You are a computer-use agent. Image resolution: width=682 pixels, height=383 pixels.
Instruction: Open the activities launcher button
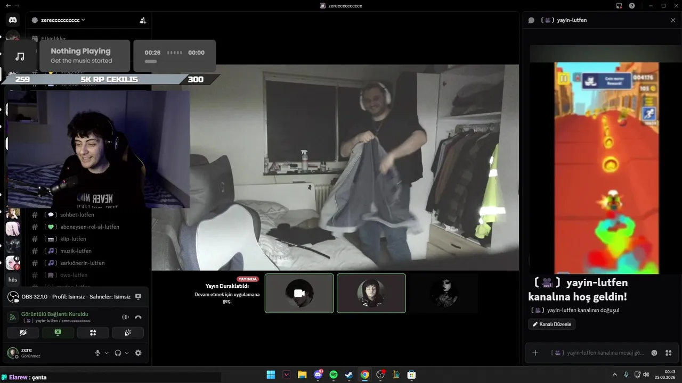[93, 332]
